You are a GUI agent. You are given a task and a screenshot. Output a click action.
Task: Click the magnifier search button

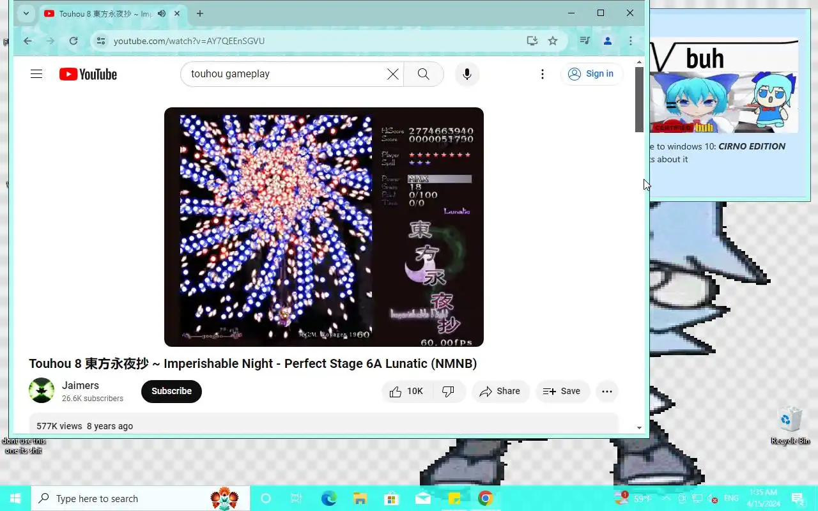[423, 74]
